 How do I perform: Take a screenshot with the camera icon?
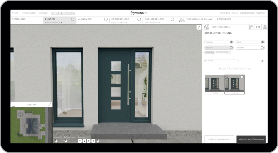click(265, 27)
